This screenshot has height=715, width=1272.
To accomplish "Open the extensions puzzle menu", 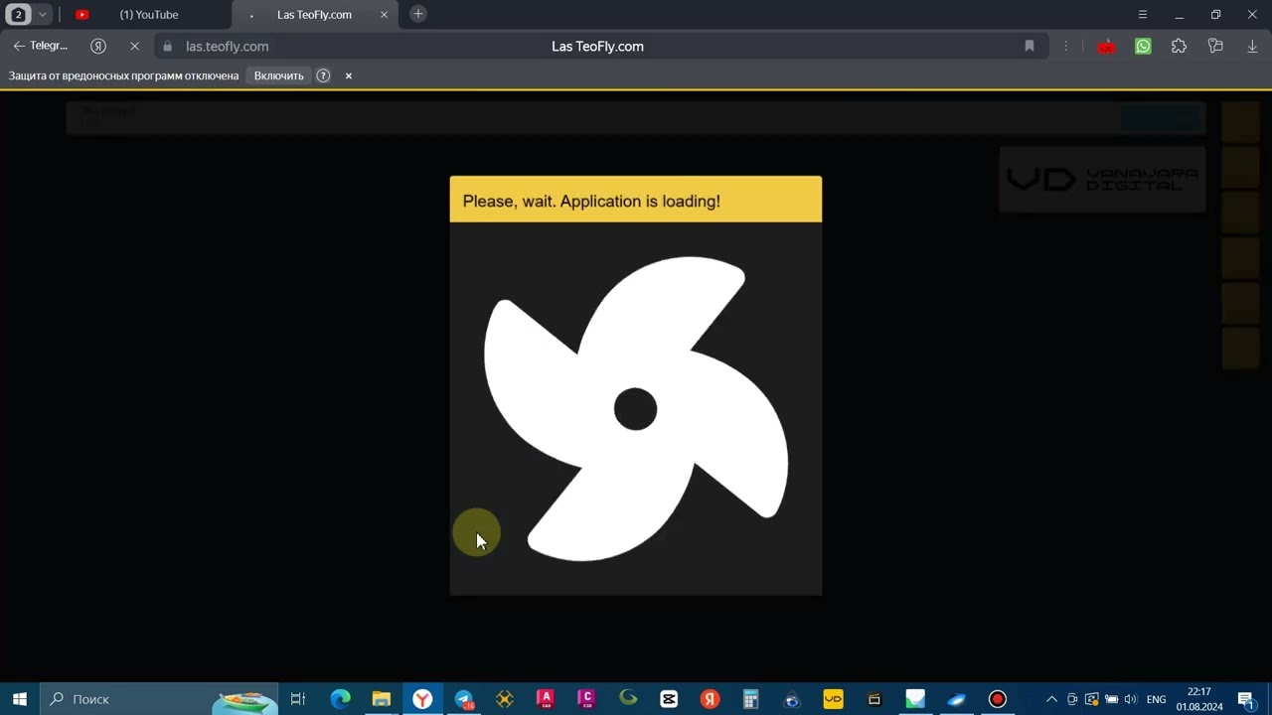I will click(1179, 46).
